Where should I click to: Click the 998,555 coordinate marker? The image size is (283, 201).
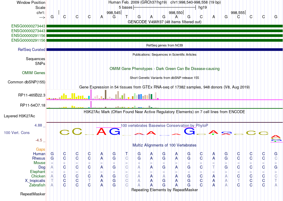pyautogui.click(x=238, y=13)
